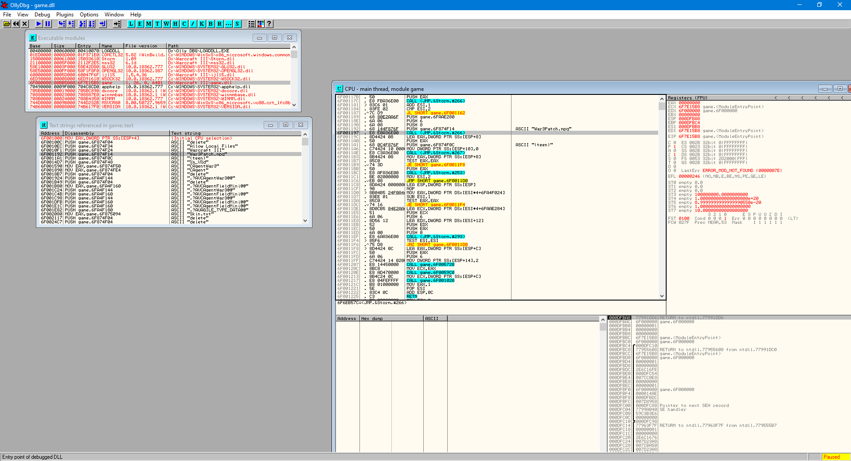Image resolution: width=851 pixels, height=461 pixels.
Task: Open the Handles window with H button
Action: coord(176,24)
